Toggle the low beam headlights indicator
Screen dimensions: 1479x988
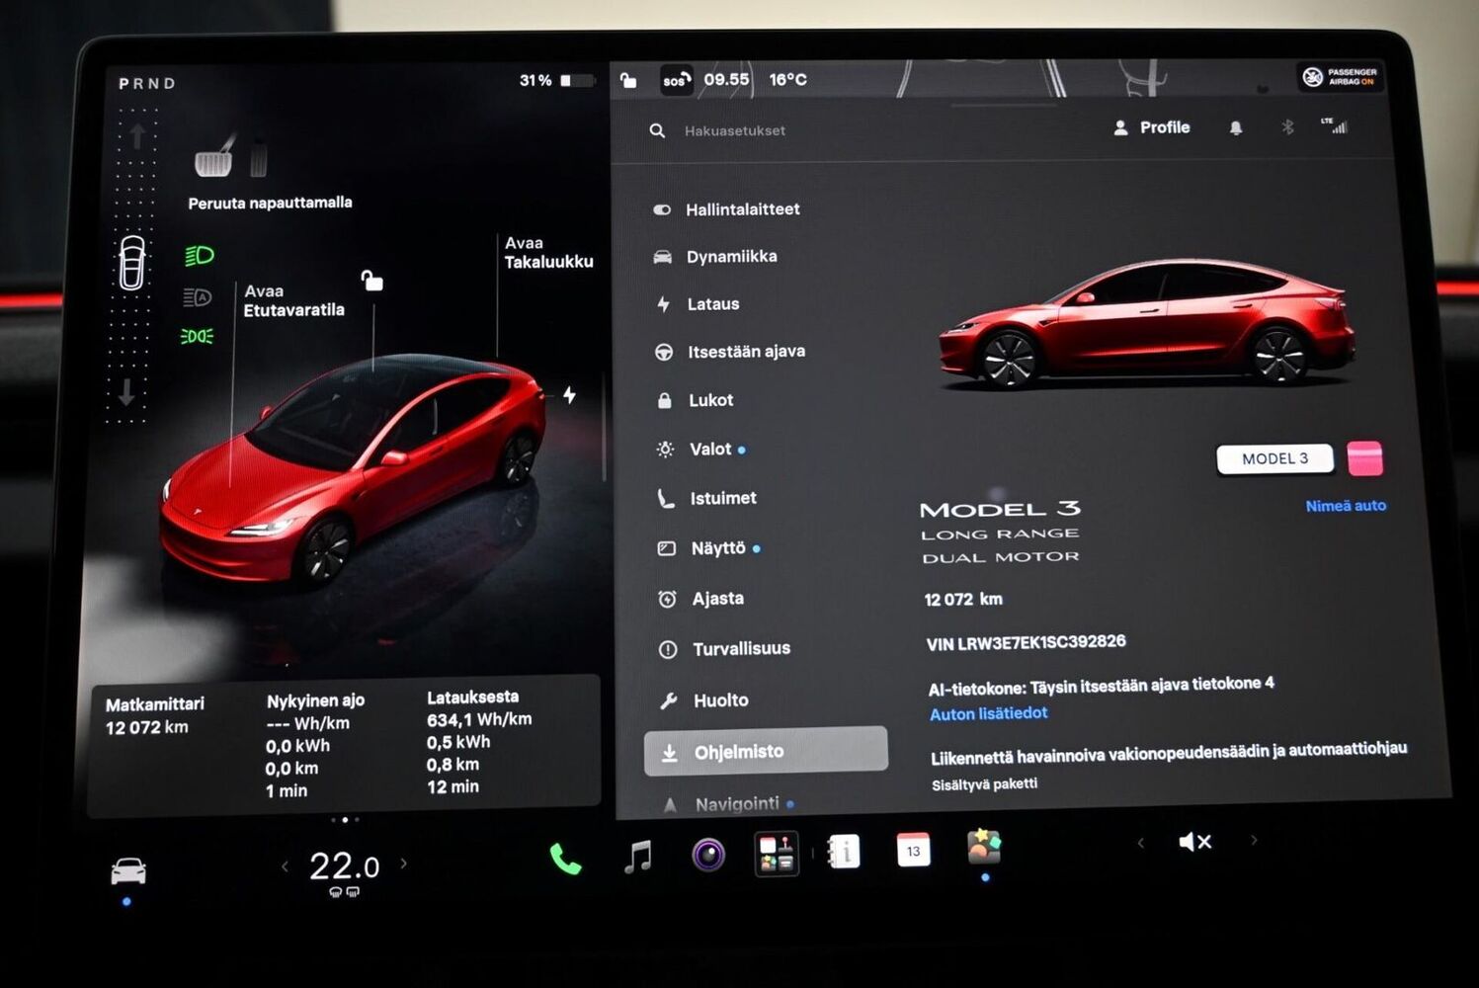[199, 256]
